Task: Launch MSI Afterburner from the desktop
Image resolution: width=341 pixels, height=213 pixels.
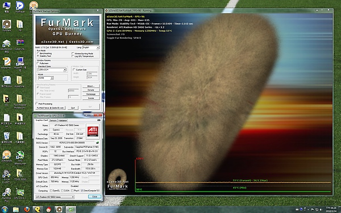Action: coord(20,157)
